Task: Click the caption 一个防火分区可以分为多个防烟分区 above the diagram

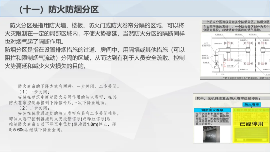Action: tap(236, 22)
